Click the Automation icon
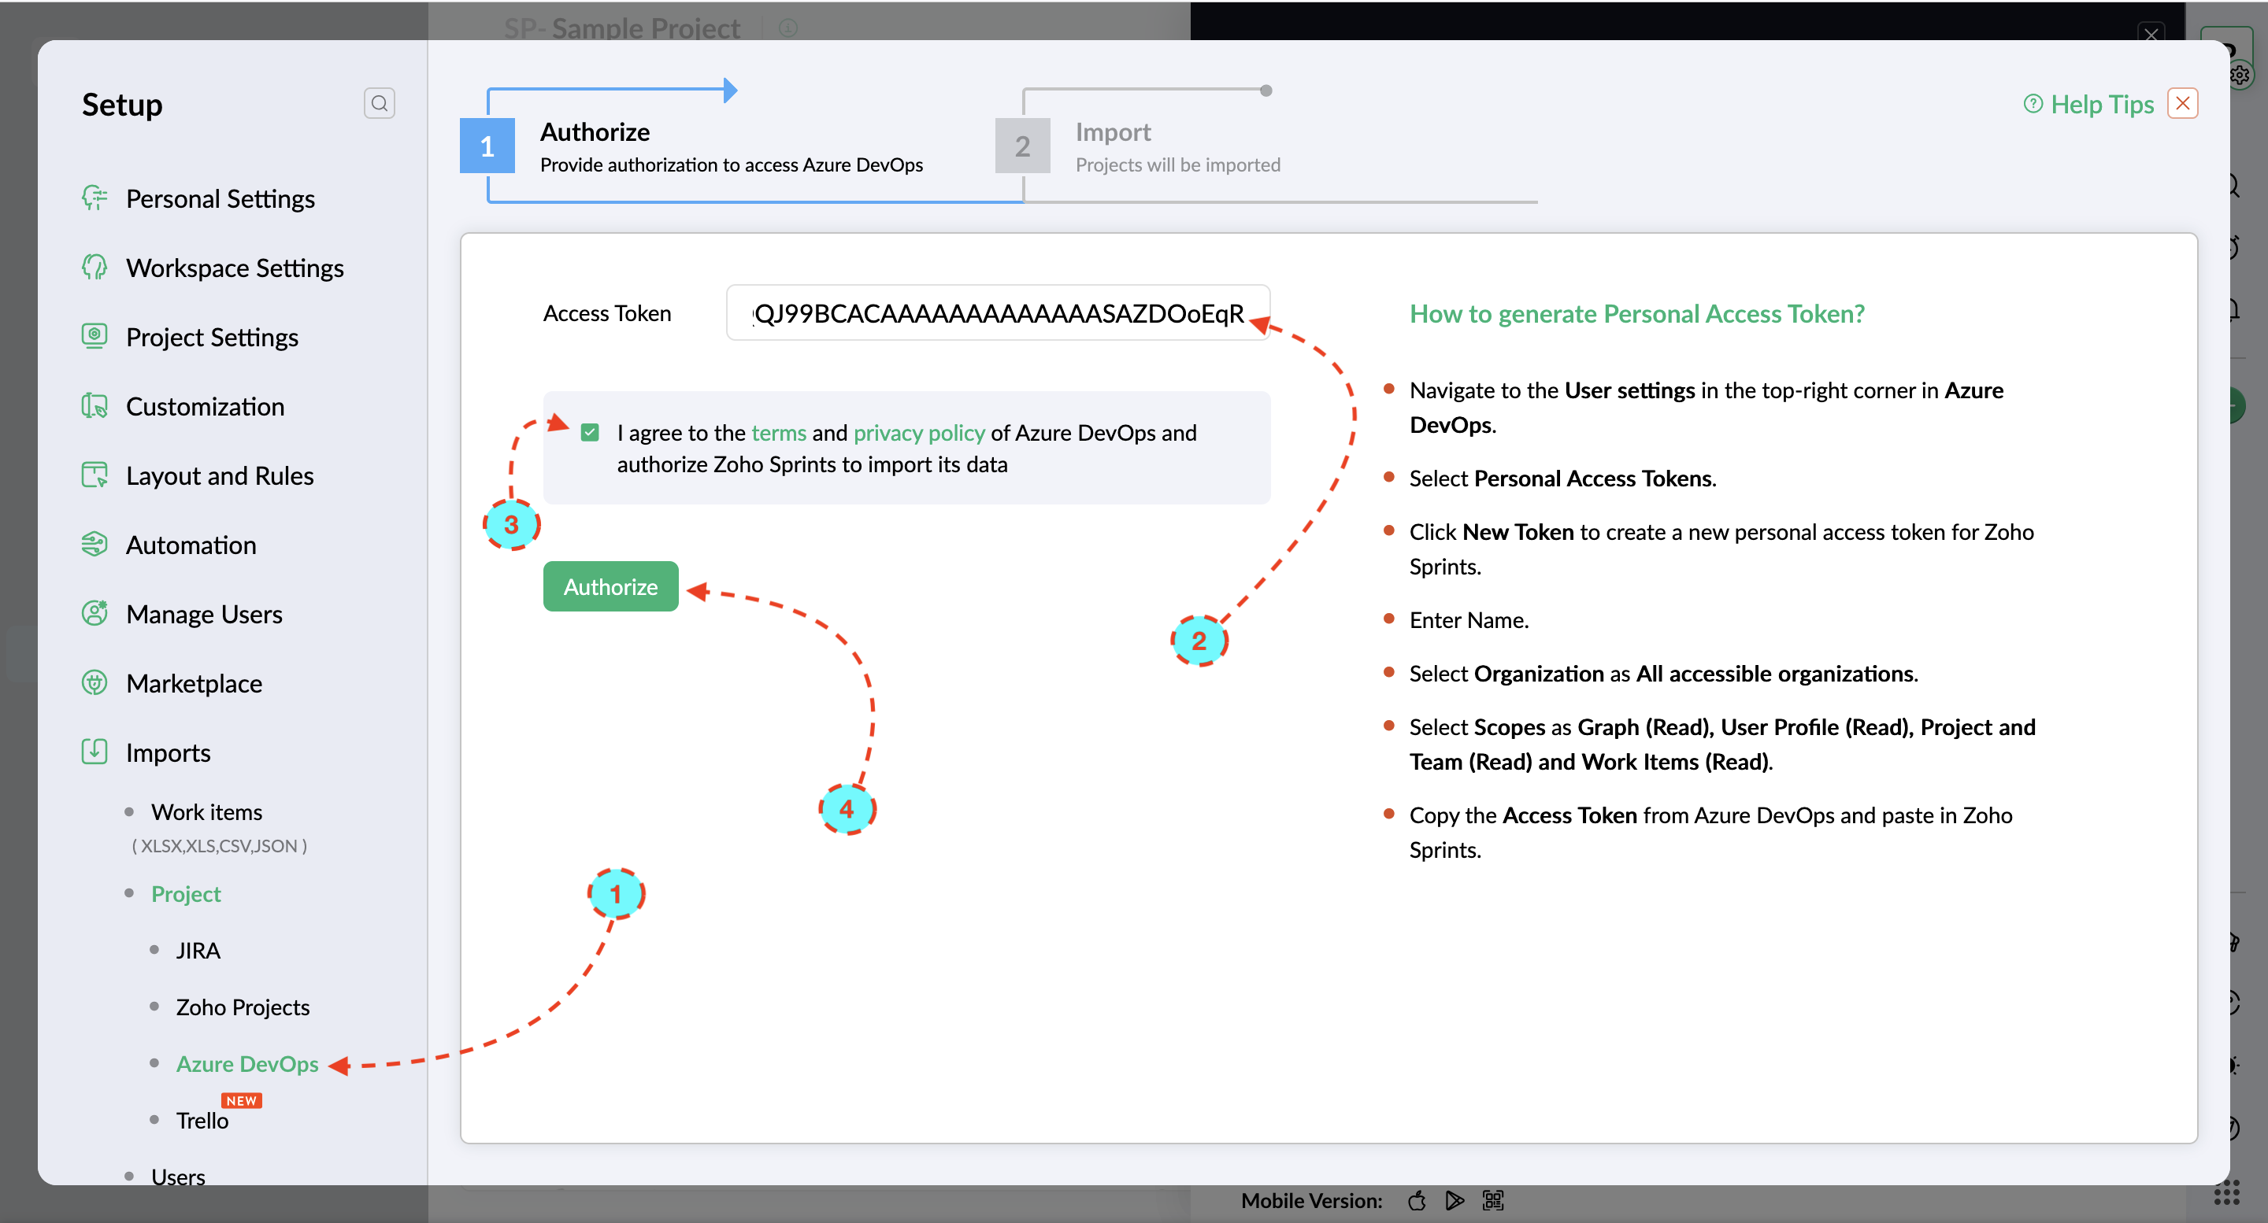Image resolution: width=2268 pixels, height=1223 pixels. (x=94, y=544)
